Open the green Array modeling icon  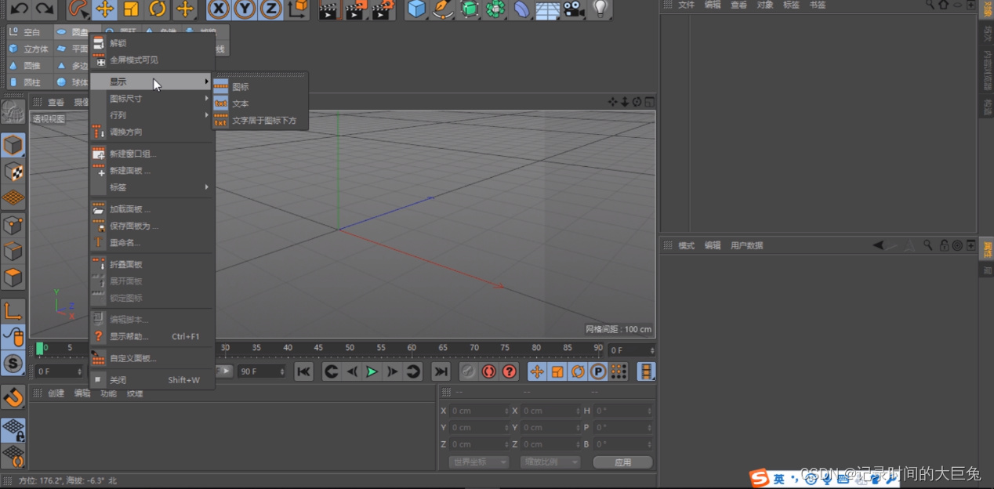point(495,9)
